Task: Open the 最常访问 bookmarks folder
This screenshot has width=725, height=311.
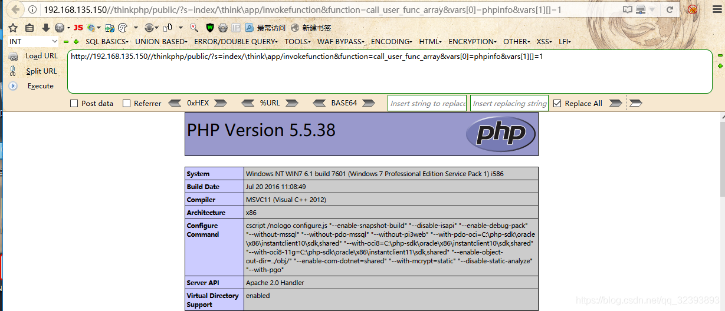Action: click(x=265, y=28)
